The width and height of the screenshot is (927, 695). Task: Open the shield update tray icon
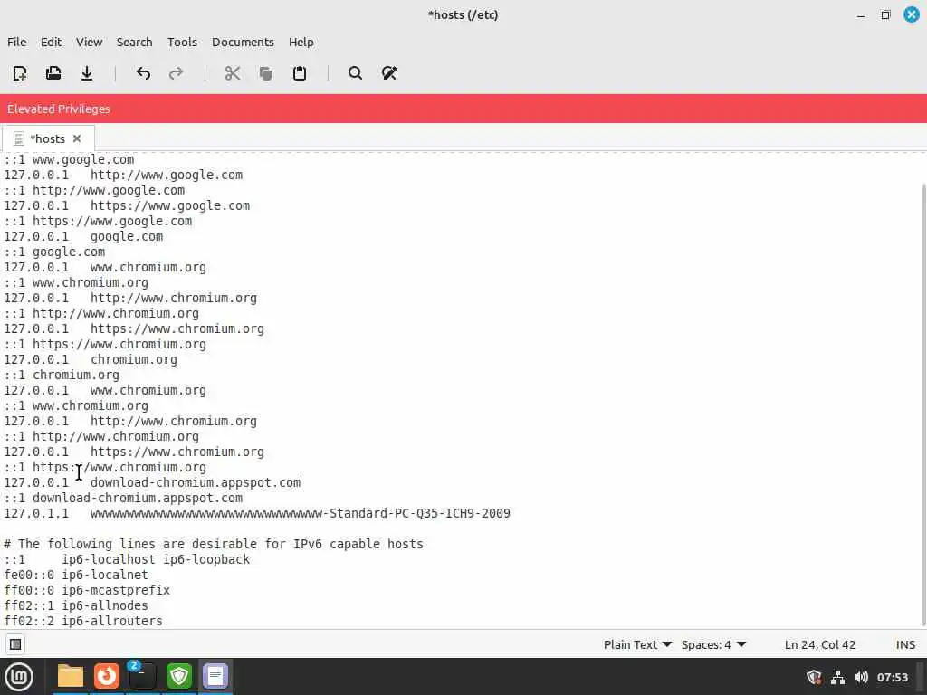point(814,677)
